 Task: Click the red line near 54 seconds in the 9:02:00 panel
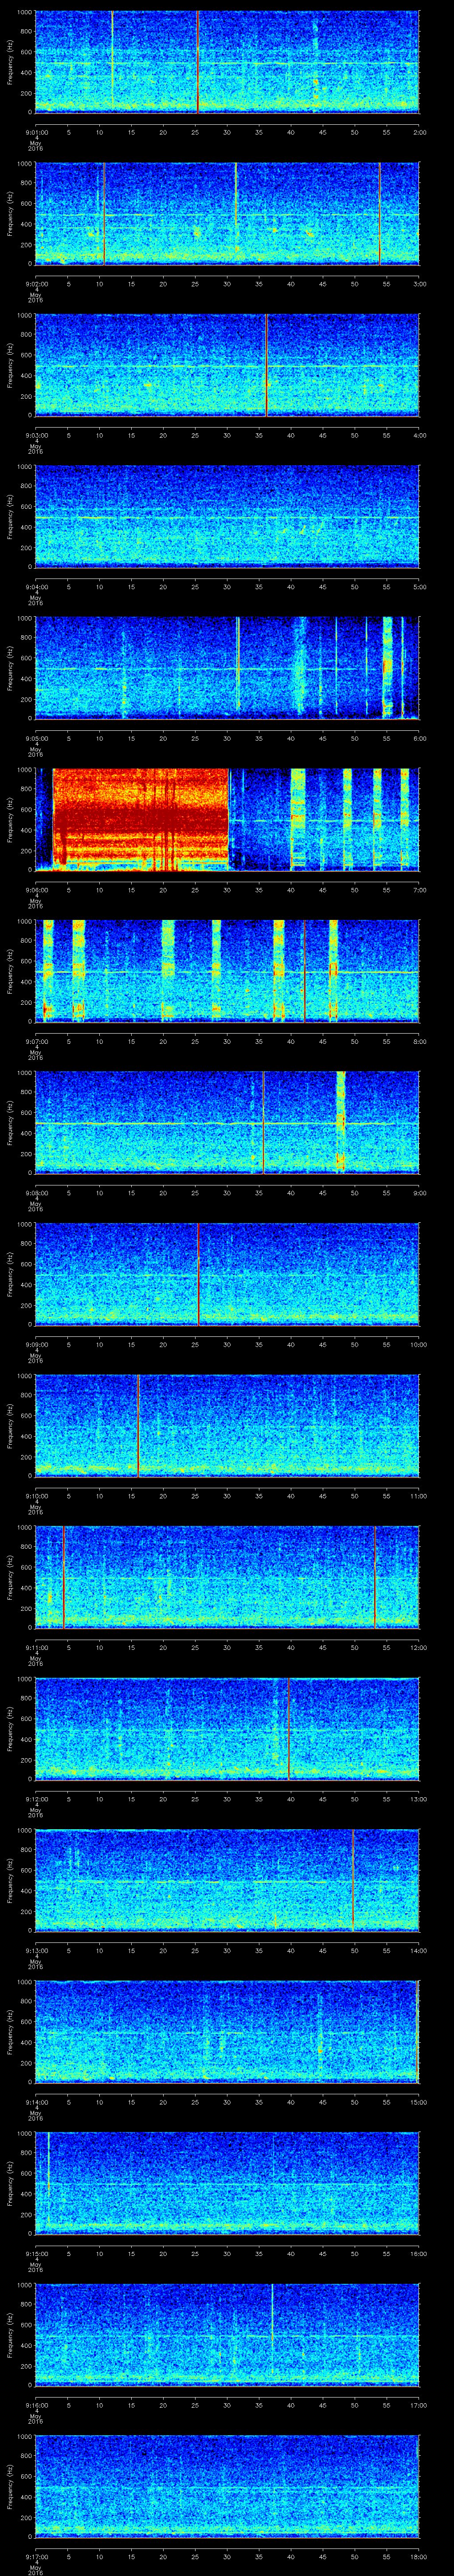379,213
